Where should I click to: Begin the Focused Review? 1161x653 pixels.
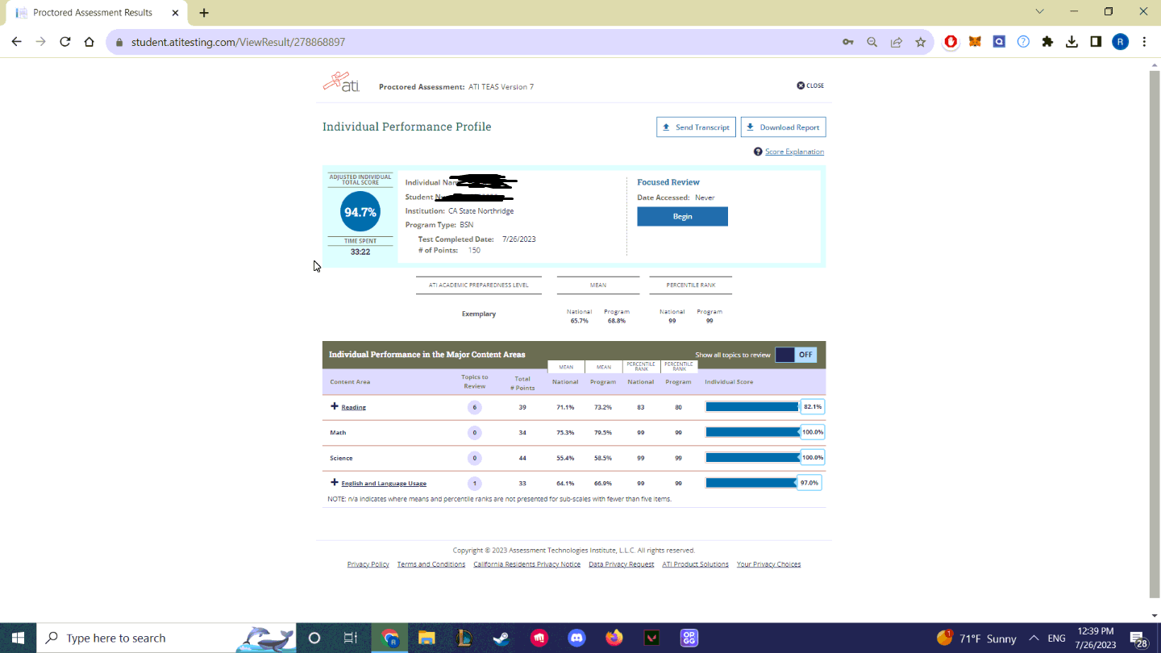pyautogui.click(x=682, y=216)
